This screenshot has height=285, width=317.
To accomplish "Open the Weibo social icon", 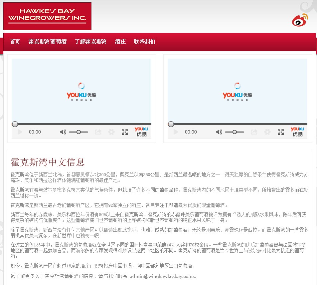I will tap(300, 20).
